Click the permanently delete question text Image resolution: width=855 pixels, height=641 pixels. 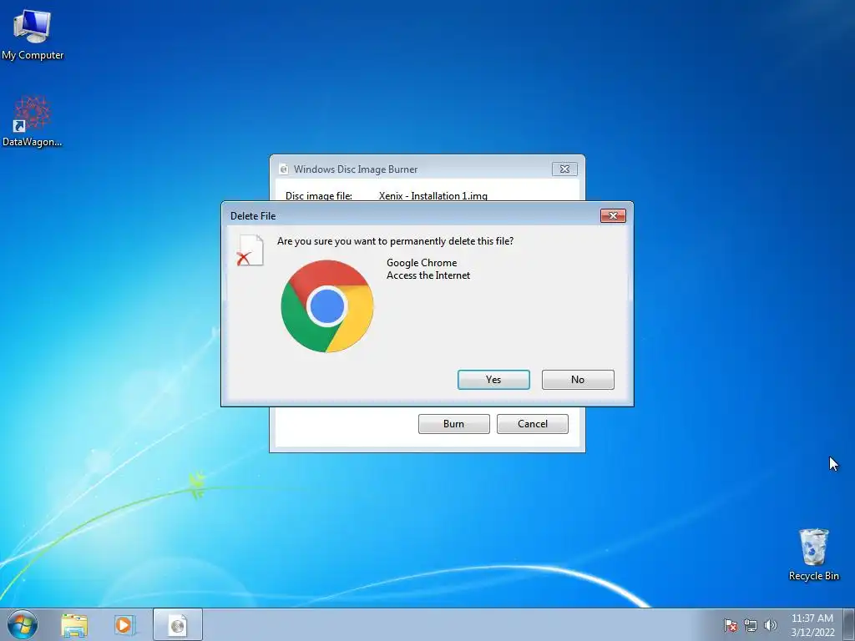395,241
